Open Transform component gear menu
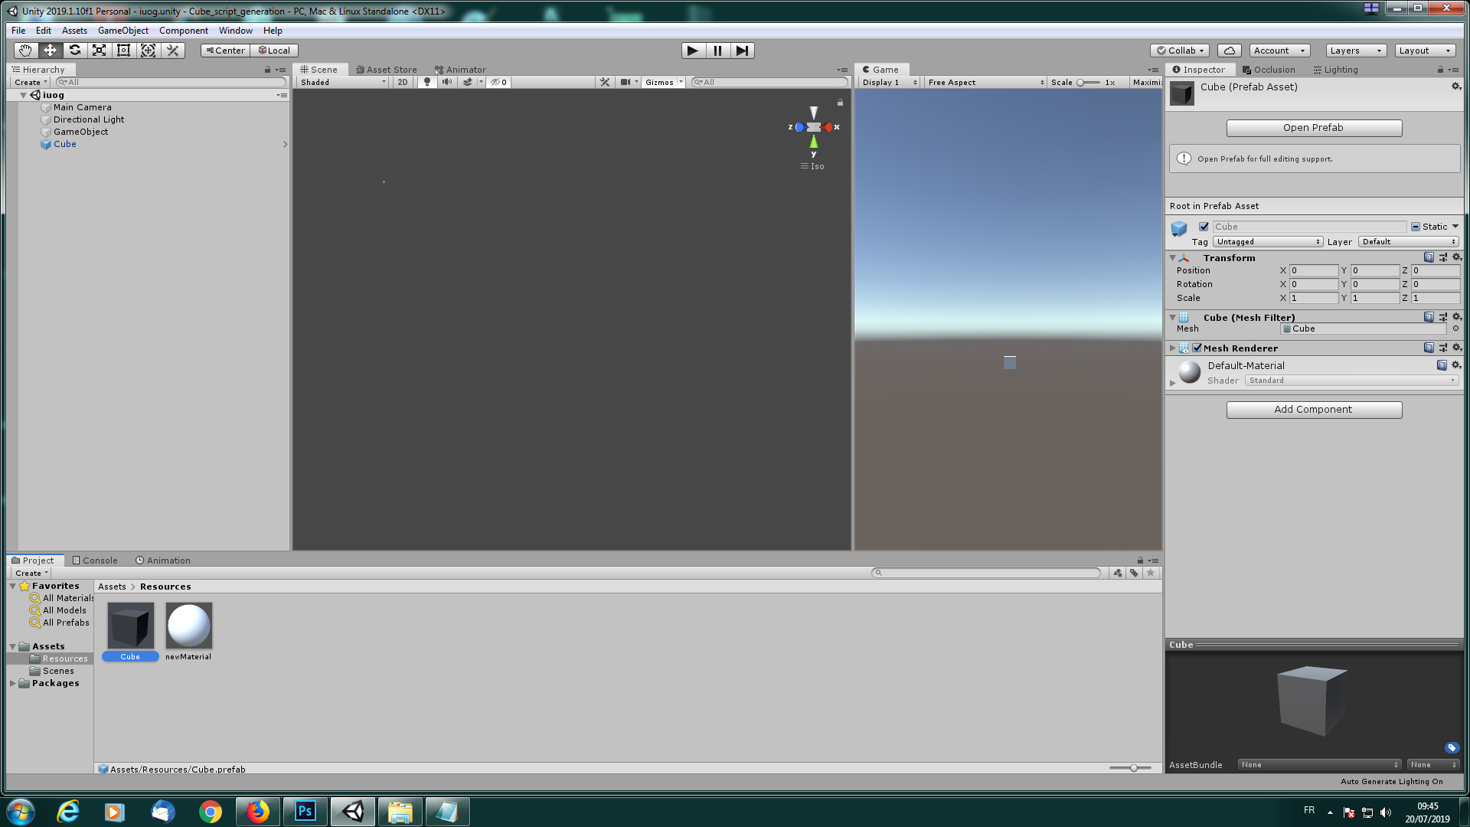The width and height of the screenshot is (1470, 827). click(x=1456, y=258)
